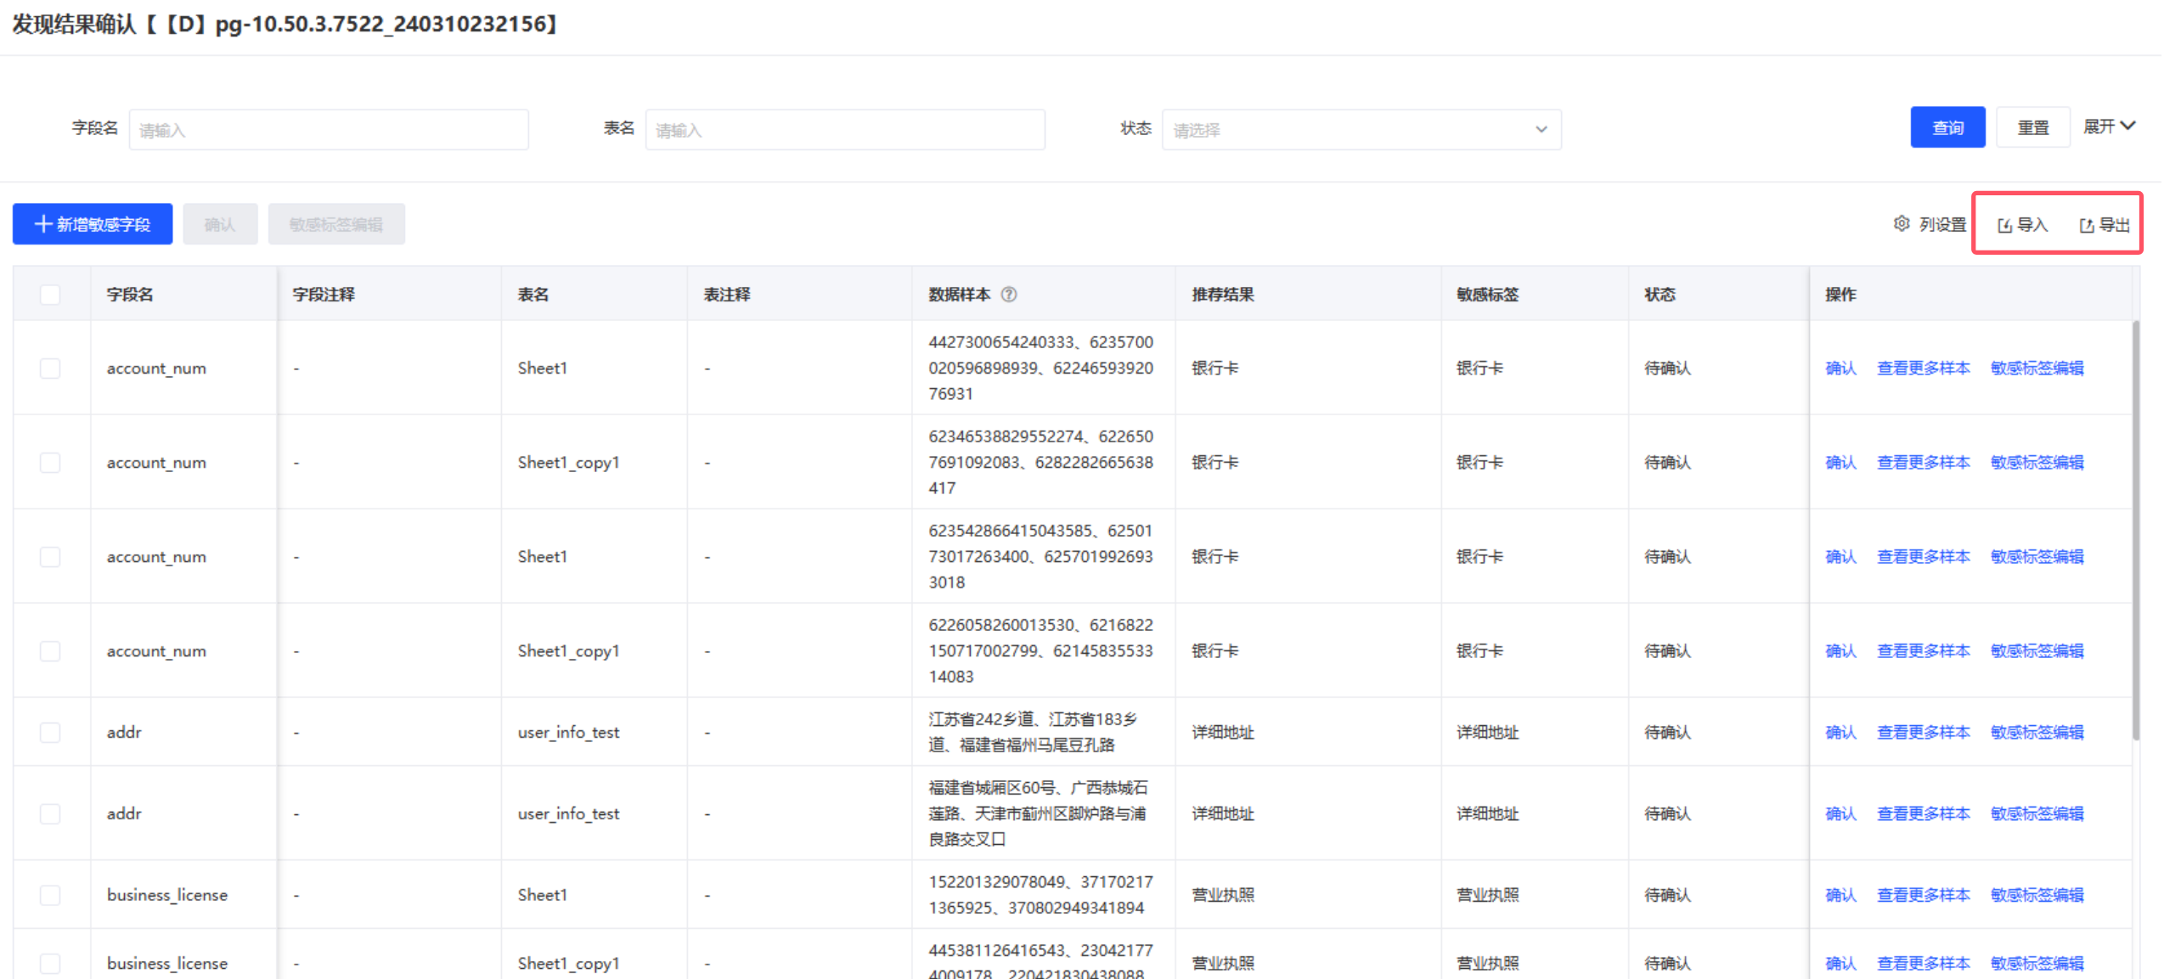Check the addr row with 江苏省242乡道
The width and height of the screenshot is (2164, 979).
point(50,733)
